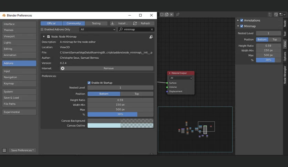Open the add-on category All dropdown
Image resolution: width=288 pixels, height=167 pixels.
click(97, 29)
